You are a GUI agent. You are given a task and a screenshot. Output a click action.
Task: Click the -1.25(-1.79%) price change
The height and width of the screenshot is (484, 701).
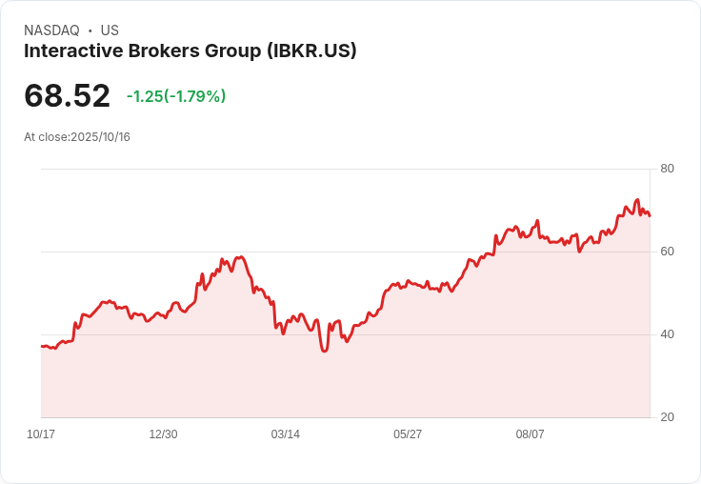click(x=176, y=96)
